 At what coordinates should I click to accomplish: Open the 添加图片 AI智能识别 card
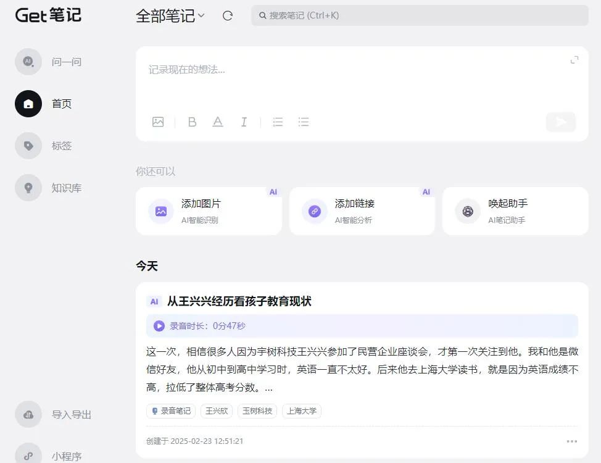[209, 211]
